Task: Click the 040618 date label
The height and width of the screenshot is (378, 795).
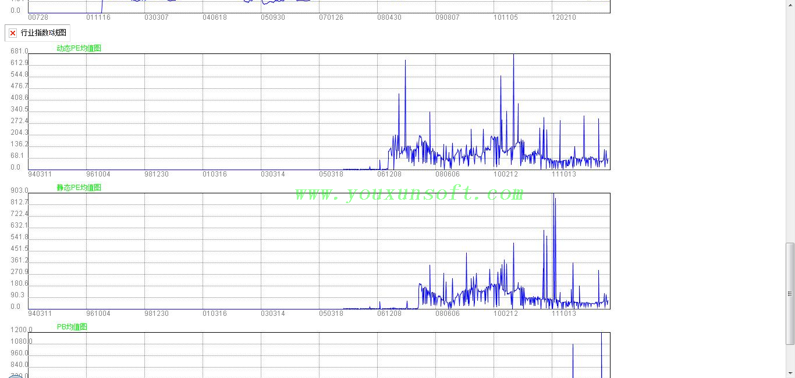Action: [215, 17]
